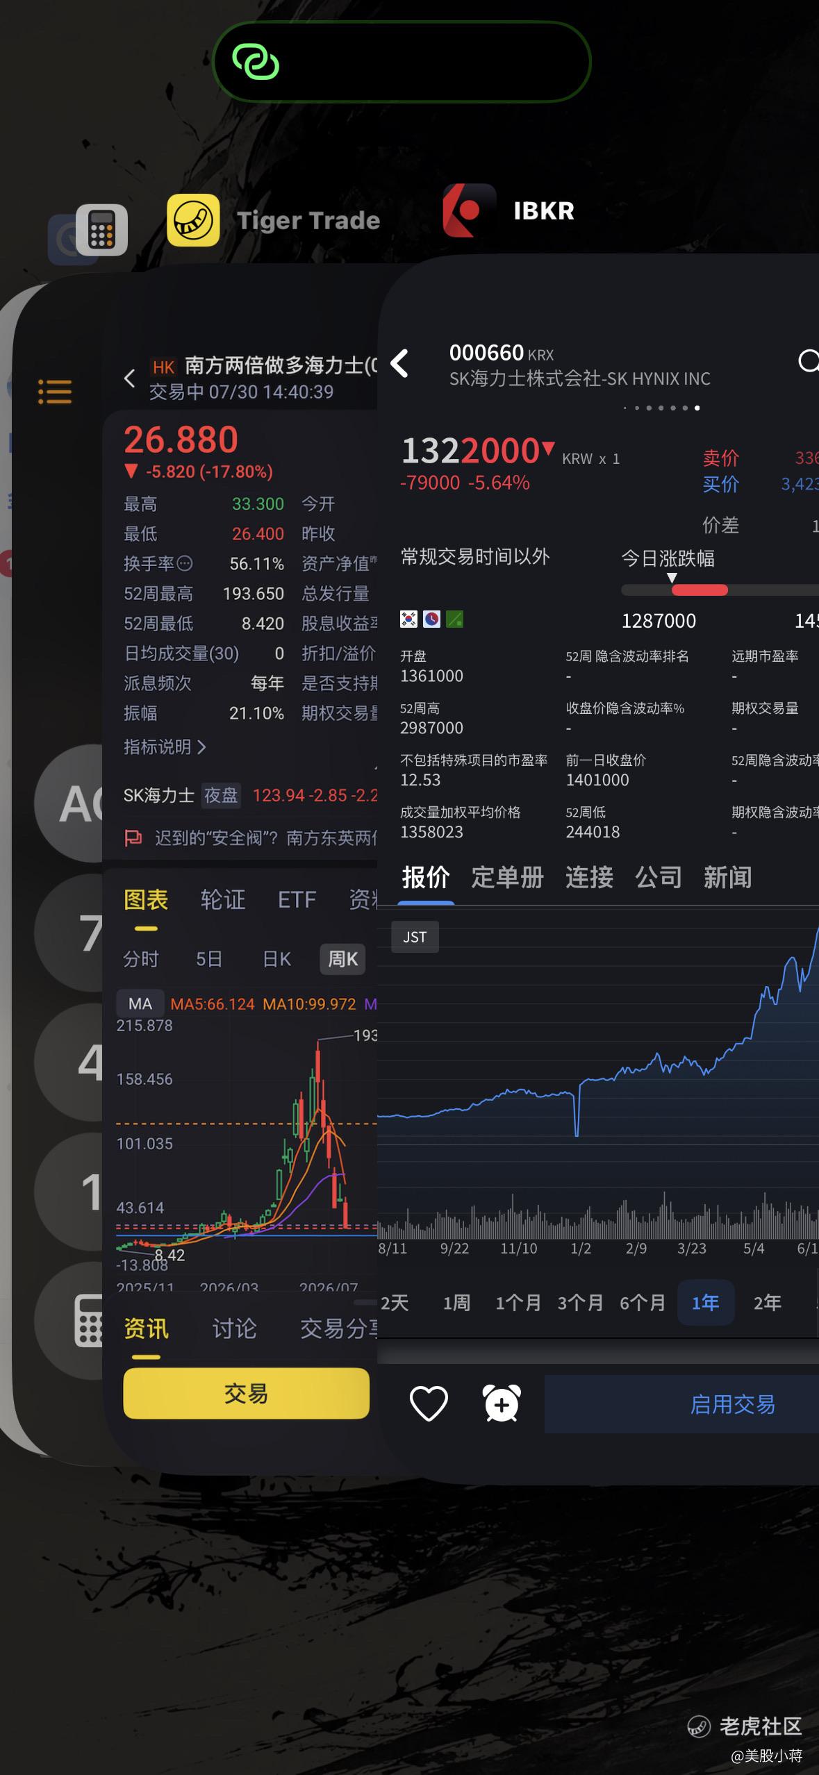
Task: Tap the page indicator dots under SK Hynix
Action: click(662, 408)
